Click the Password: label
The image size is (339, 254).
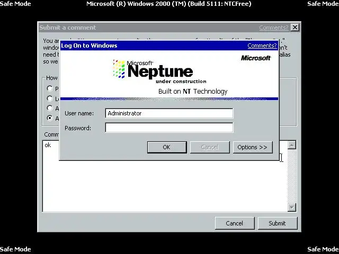pyautogui.click(x=78, y=128)
